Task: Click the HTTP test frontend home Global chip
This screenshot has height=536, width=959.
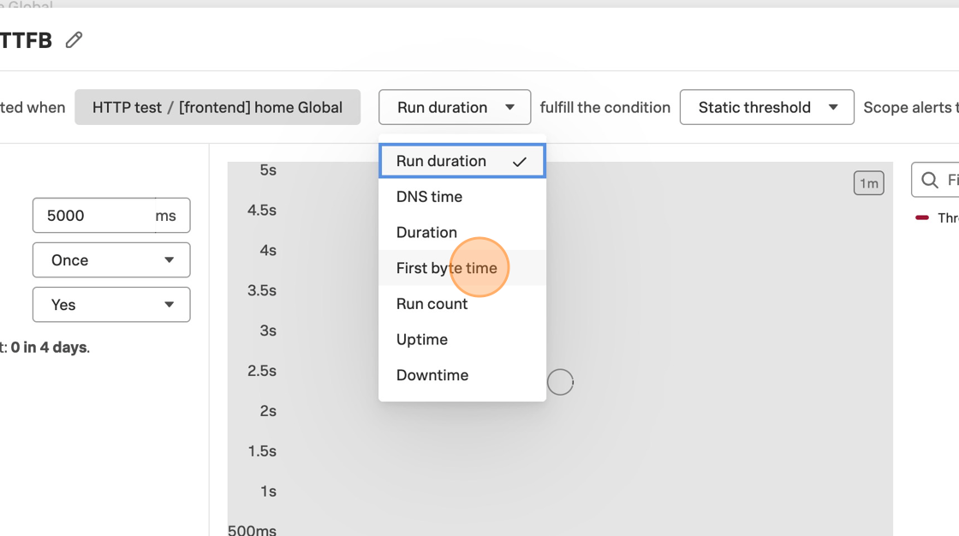Action: pos(217,107)
